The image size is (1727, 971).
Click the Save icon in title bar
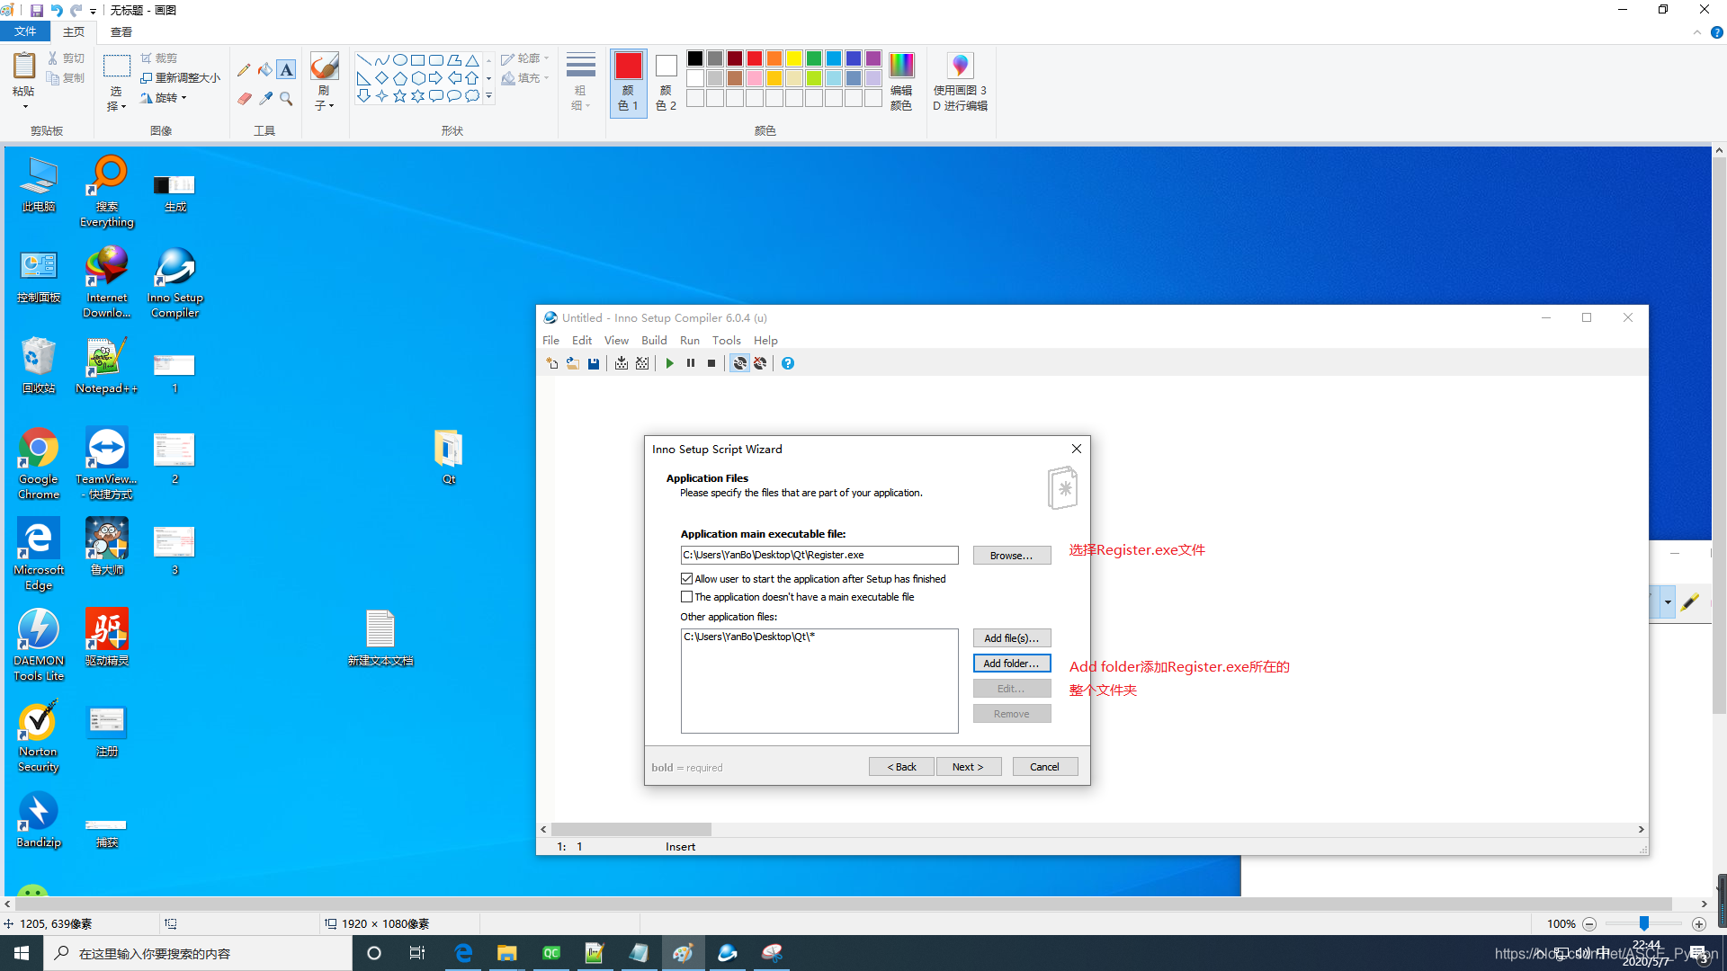[x=37, y=10]
